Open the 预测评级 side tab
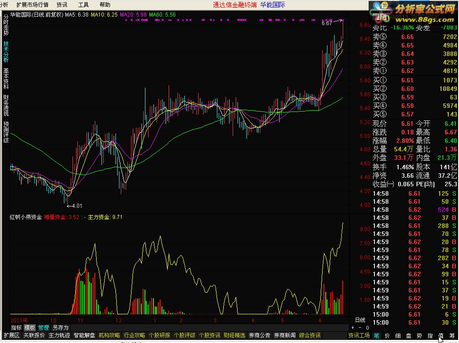This screenshot has width=459, height=343. tap(6, 133)
